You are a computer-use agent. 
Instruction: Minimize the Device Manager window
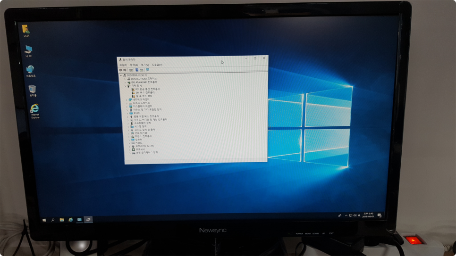point(246,59)
